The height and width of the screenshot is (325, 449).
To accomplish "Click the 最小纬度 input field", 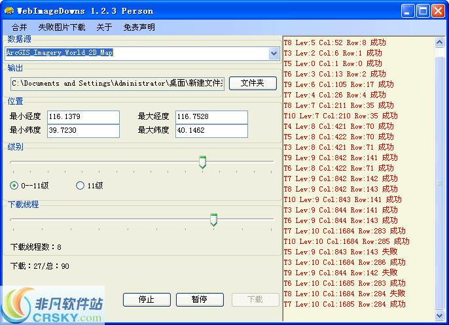I will (x=83, y=131).
